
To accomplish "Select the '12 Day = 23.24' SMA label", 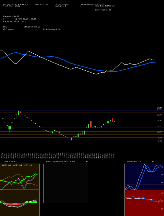I will [13, 6].
